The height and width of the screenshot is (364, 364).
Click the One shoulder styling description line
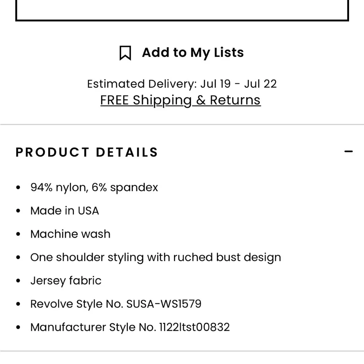tap(155, 257)
